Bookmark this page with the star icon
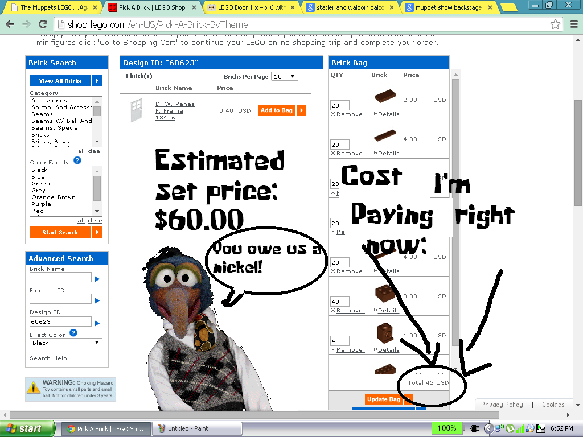This screenshot has width=583, height=437. point(556,24)
